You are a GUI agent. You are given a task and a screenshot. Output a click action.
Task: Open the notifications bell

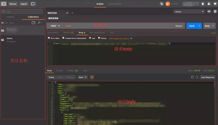point(203,4)
